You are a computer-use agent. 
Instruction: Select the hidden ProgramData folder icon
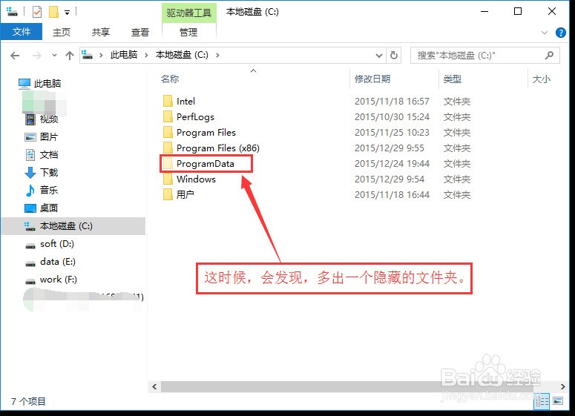[x=168, y=163]
